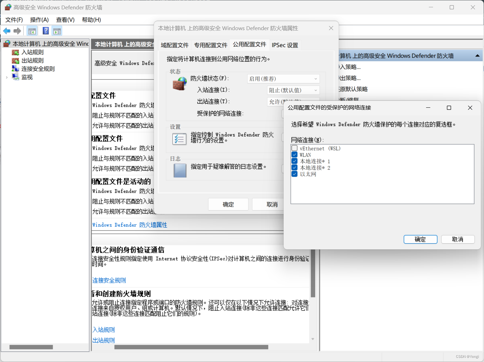Select 连接安全规则 in the left tree
This screenshot has width=484, height=362.
tap(38, 69)
